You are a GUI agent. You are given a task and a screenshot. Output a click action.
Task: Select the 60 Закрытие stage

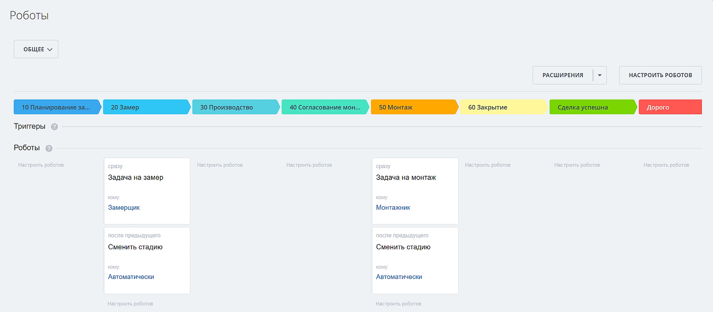503,107
